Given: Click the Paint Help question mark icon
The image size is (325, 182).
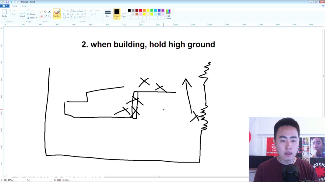Looking at the screenshot, I should [323, 6].
